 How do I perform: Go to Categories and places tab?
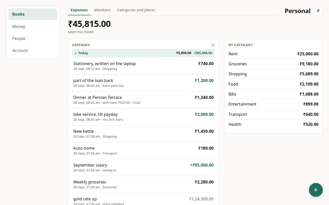pos(136,10)
